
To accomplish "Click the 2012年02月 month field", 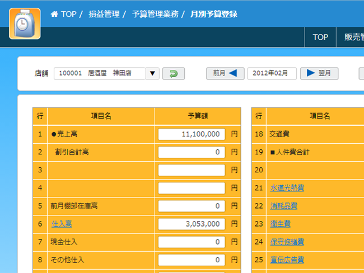I will (272, 73).
